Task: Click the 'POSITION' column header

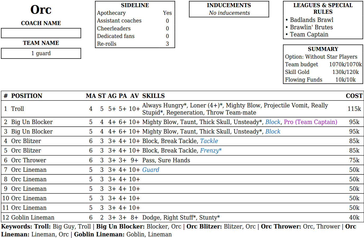Action: coord(27,96)
